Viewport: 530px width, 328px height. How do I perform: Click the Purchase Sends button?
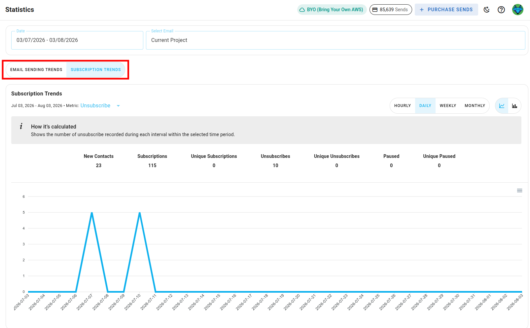pyautogui.click(x=446, y=10)
